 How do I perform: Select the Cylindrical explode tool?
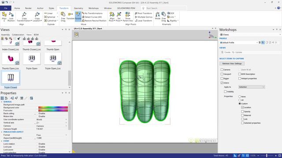tap(50, 21)
